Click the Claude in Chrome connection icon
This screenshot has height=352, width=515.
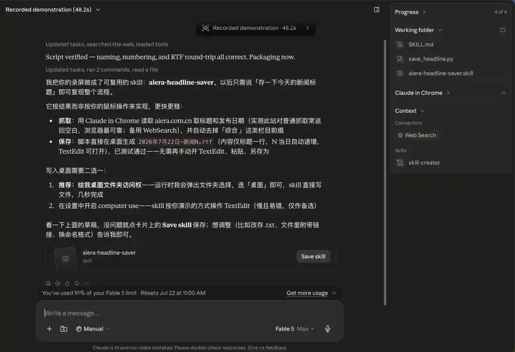click(x=503, y=93)
